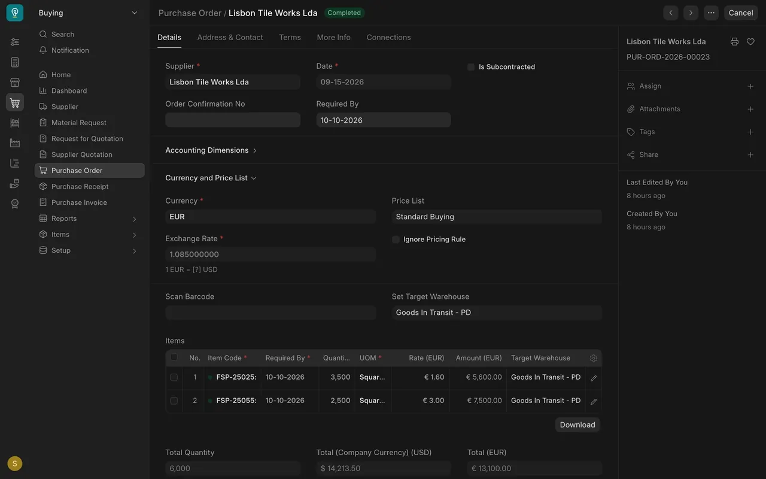Image resolution: width=766 pixels, height=479 pixels.
Task: Click the Supplier Lisbon Tile Works field
Action: pyautogui.click(x=233, y=82)
